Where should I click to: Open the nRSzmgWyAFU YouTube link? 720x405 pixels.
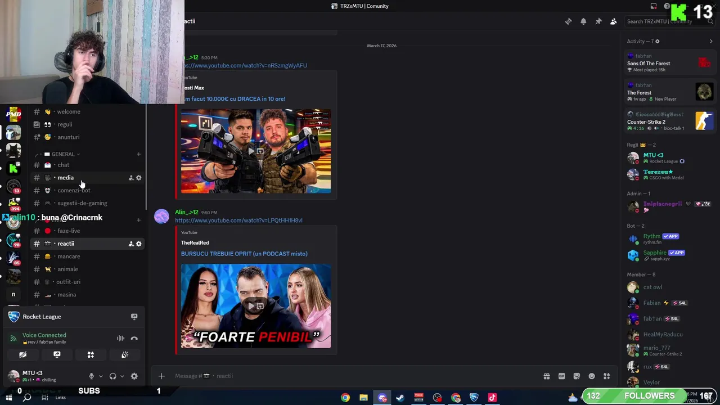245,66
